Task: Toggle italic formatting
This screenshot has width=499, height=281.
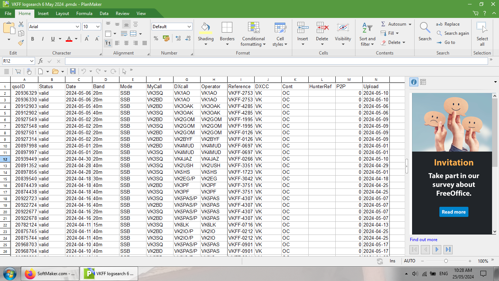Action: pyautogui.click(x=42, y=39)
